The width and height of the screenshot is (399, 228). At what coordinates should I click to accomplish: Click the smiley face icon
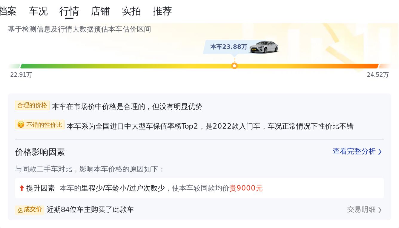(21, 125)
